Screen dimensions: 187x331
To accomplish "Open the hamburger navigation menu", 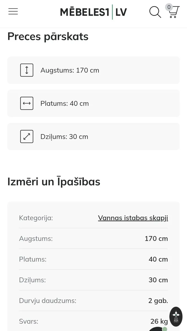I will 13,11.
